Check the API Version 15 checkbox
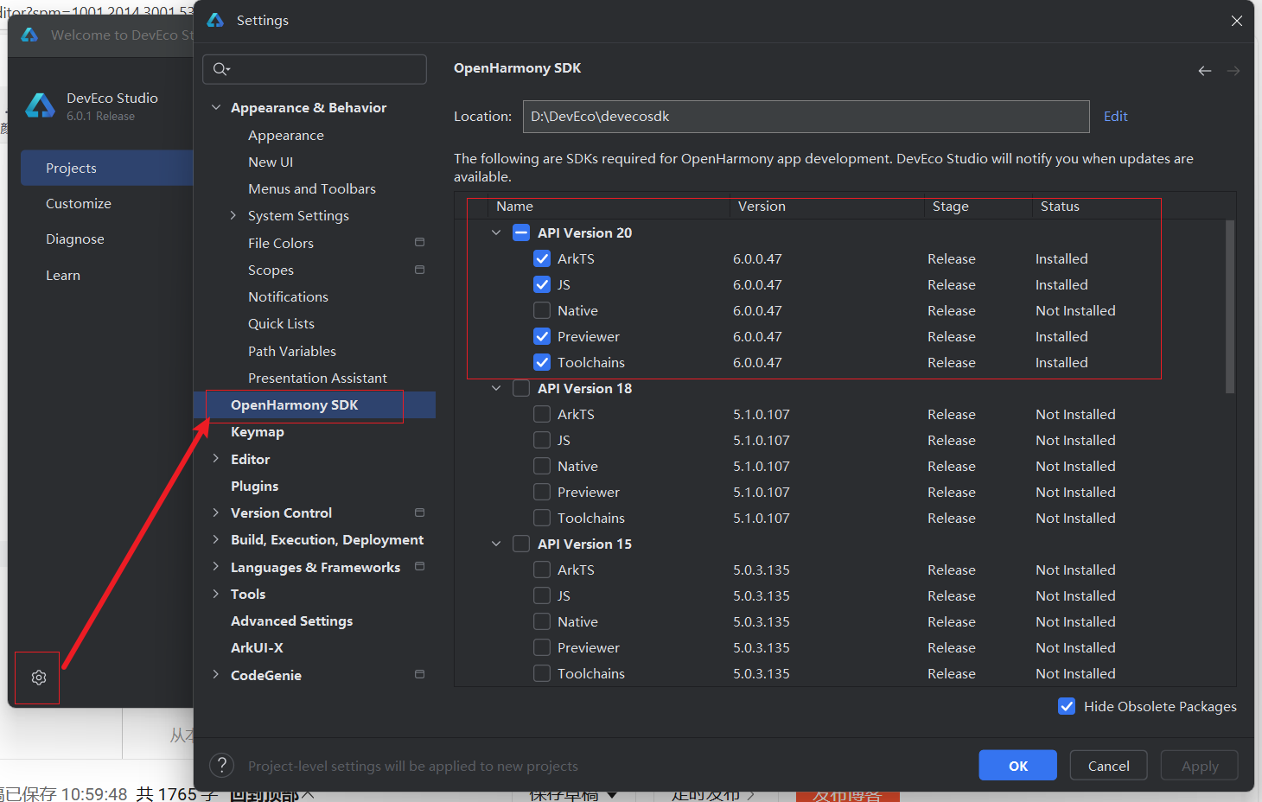This screenshot has width=1262, height=802. [521, 544]
